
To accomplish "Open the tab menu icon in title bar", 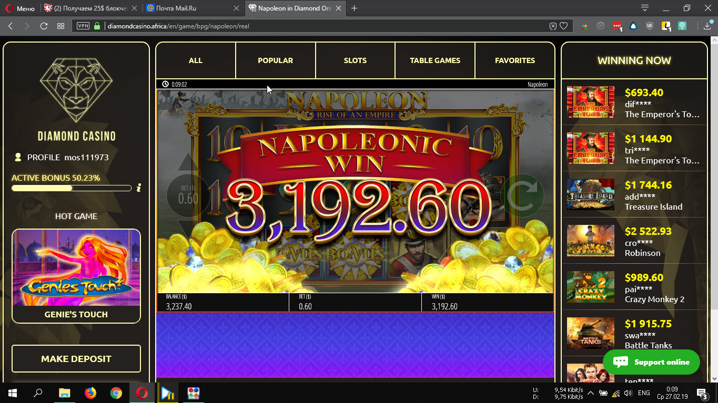I will (x=645, y=8).
